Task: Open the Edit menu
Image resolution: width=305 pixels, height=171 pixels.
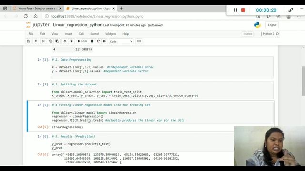Action: tap(42, 34)
